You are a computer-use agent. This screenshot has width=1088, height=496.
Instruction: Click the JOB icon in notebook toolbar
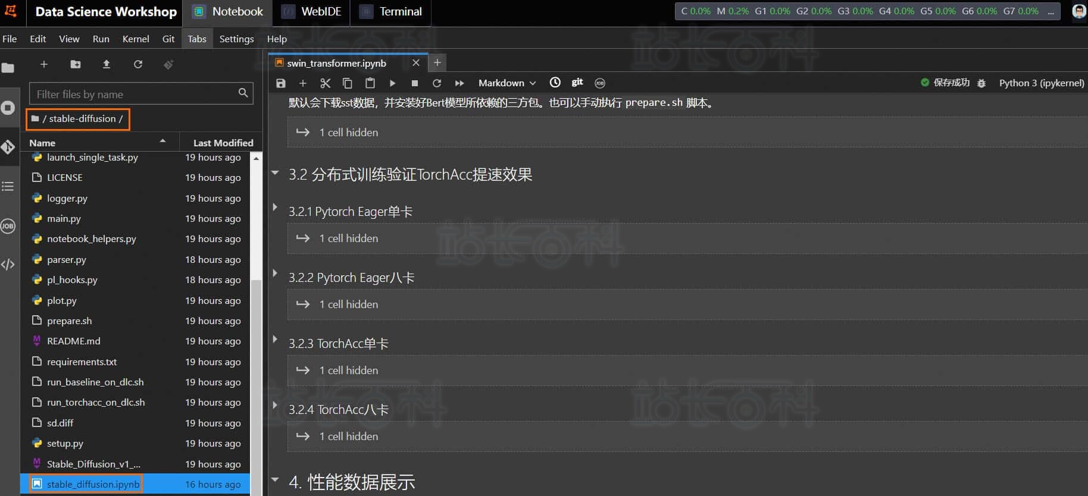tap(600, 83)
